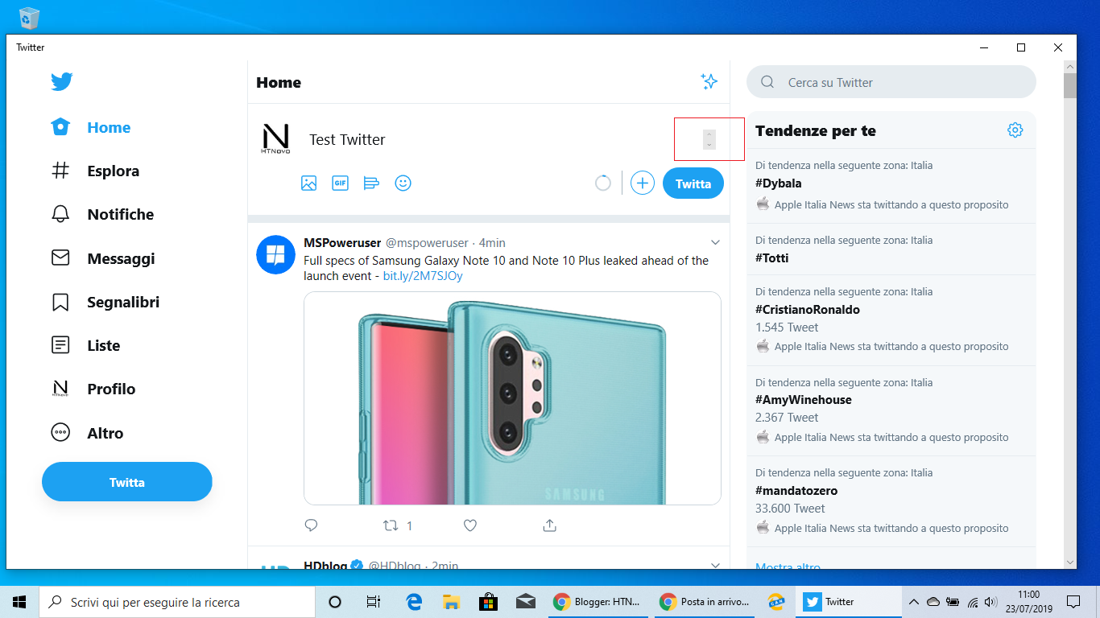
Task: Open trends settings gear icon
Action: point(1015,130)
